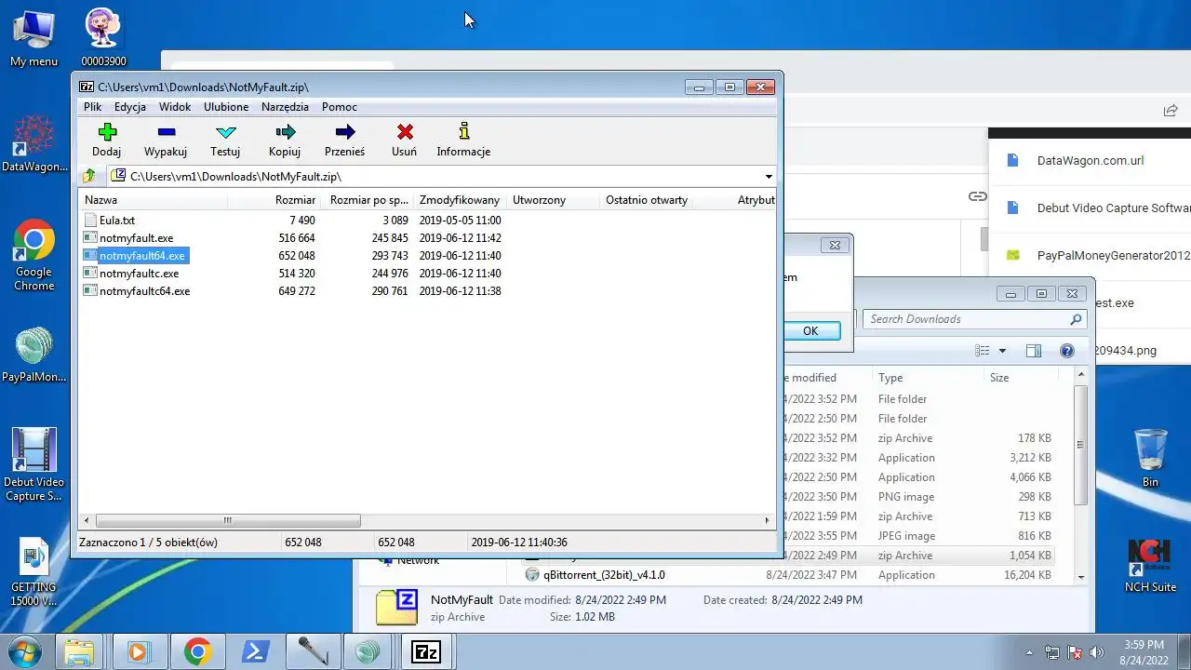This screenshot has width=1191, height=670.
Task: Open the My menu desktop icon
Action: click(x=33, y=37)
